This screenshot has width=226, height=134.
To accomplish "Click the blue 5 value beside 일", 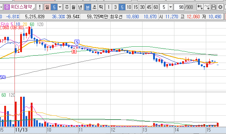I will [x=54, y=7].
